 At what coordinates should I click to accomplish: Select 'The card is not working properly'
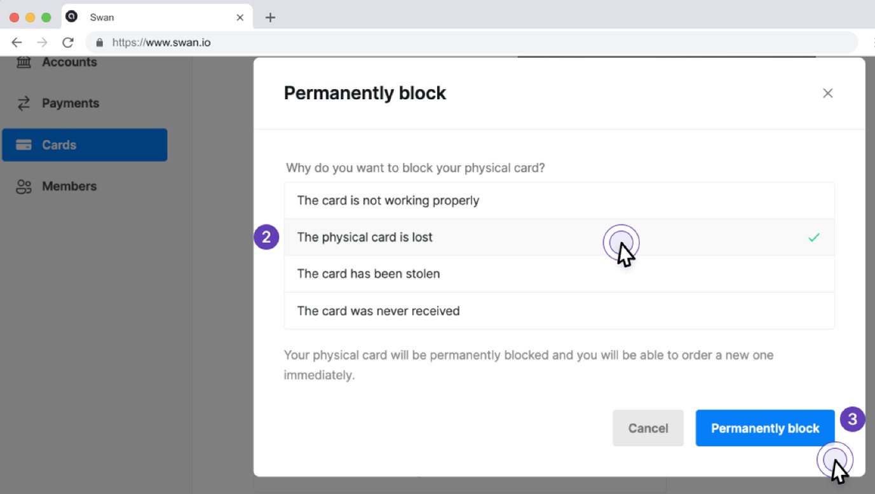tap(388, 201)
